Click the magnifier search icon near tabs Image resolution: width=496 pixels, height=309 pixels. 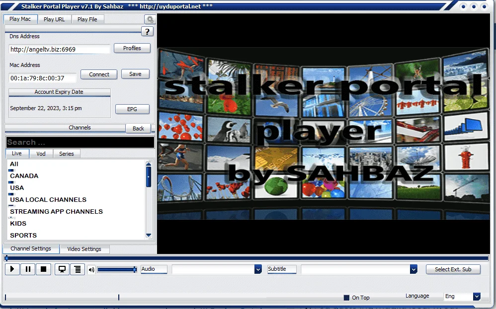[150, 19]
